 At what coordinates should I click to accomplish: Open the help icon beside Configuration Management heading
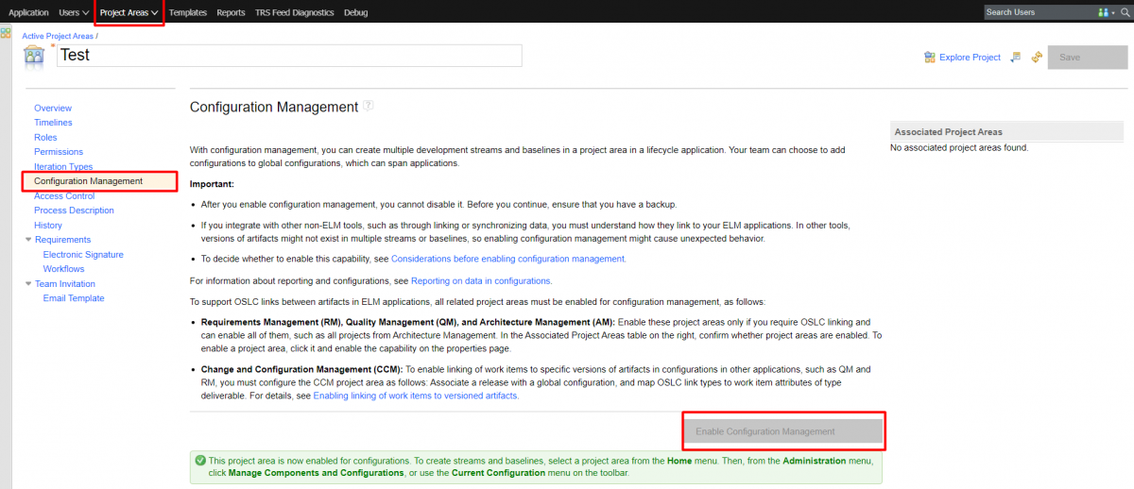click(x=369, y=106)
